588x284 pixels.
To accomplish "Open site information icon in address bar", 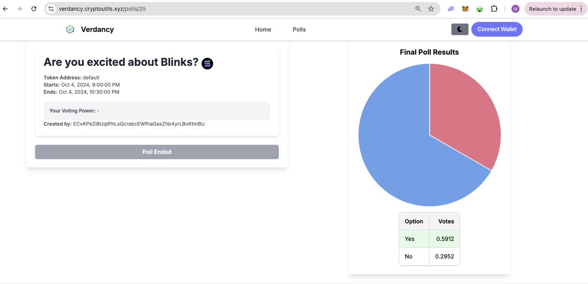I will point(51,9).
